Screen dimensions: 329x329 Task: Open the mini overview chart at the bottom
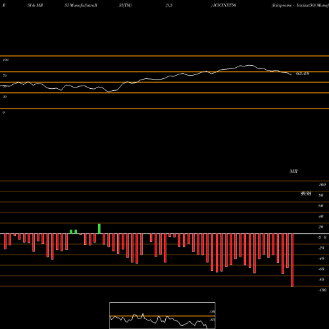(x=163, y=315)
